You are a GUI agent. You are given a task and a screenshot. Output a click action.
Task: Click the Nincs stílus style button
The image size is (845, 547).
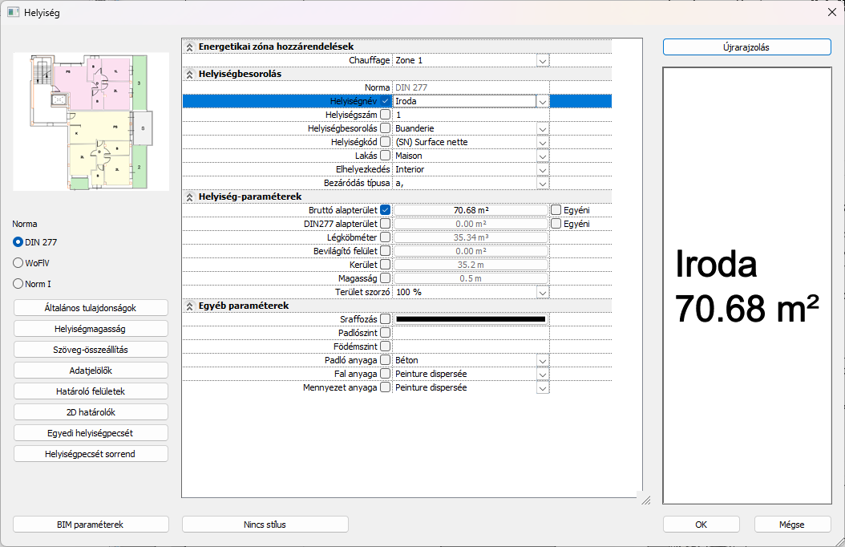(265, 525)
